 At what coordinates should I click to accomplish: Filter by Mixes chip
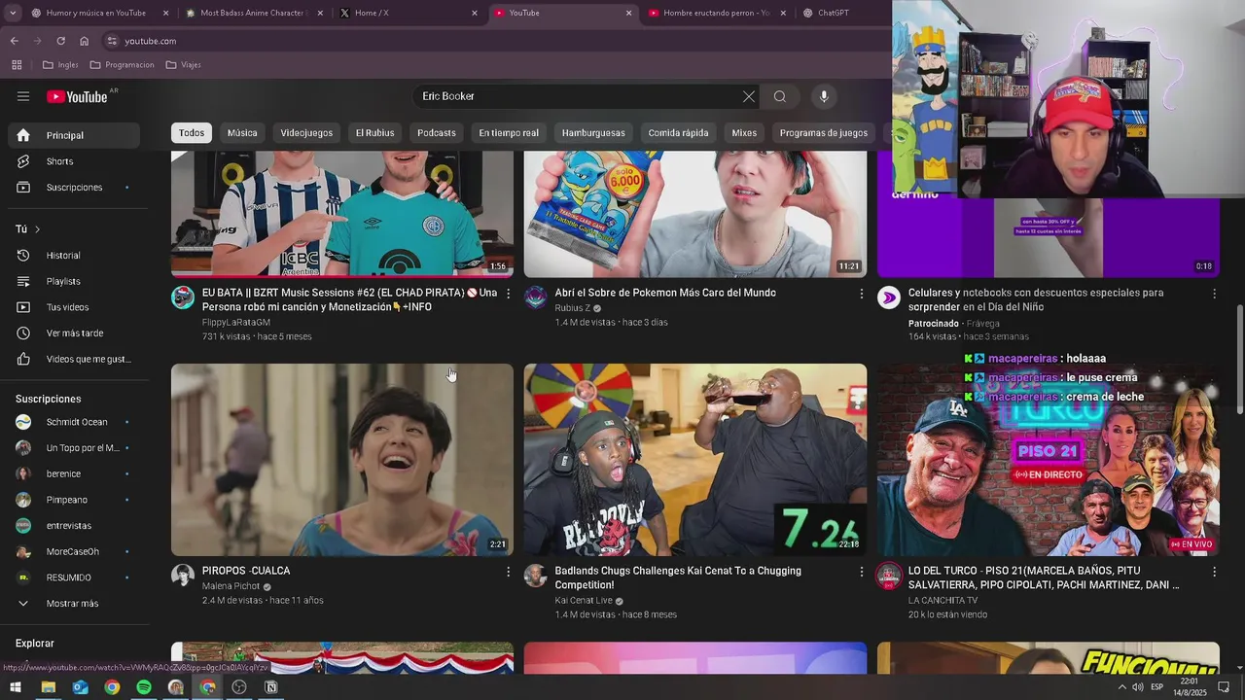tap(744, 133)
